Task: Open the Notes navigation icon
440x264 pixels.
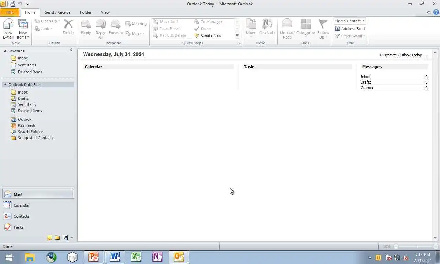Action: pyautogui.click(x=49, y=238)
